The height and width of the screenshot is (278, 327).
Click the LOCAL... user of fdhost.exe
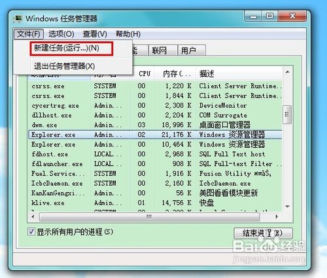click(108, 154)
